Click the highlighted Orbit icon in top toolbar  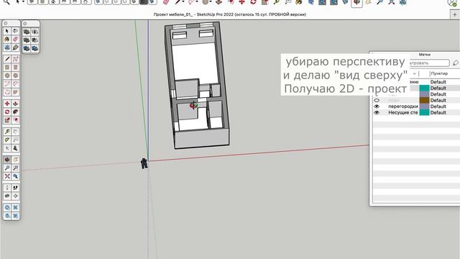[356, 3]
